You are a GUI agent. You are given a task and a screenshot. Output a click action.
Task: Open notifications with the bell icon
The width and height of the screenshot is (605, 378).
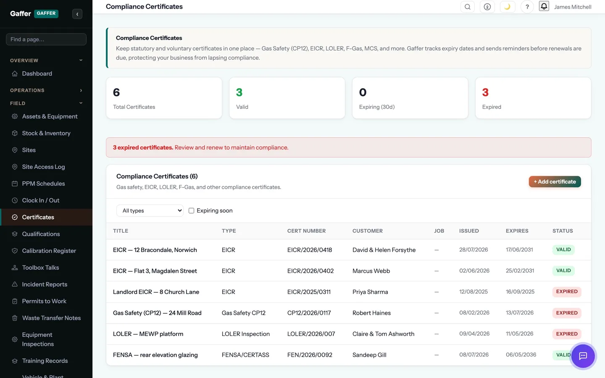click(544, 6)
